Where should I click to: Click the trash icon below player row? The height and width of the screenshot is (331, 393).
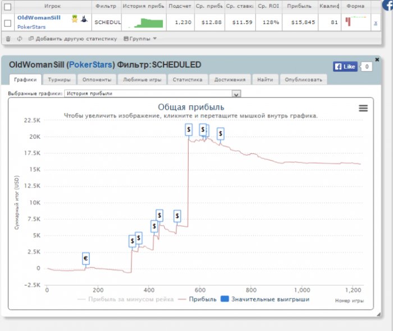(8, 39)
